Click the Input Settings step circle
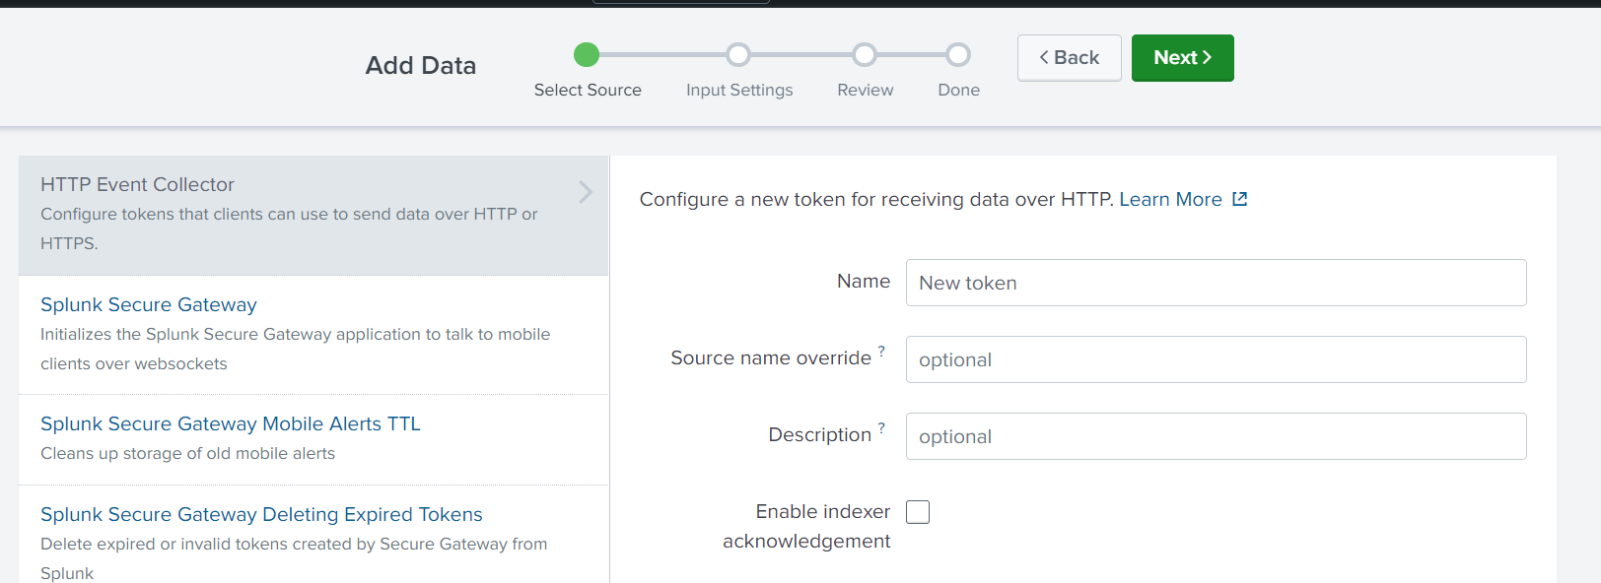Screen dimensions: 1601x583 (x=738, y=54)
